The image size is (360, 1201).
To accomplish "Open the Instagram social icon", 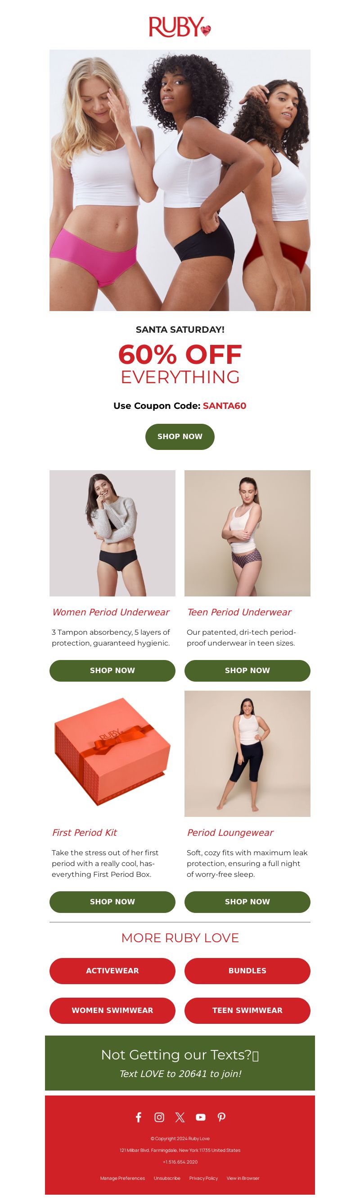I will click(x=159, y=1117).
